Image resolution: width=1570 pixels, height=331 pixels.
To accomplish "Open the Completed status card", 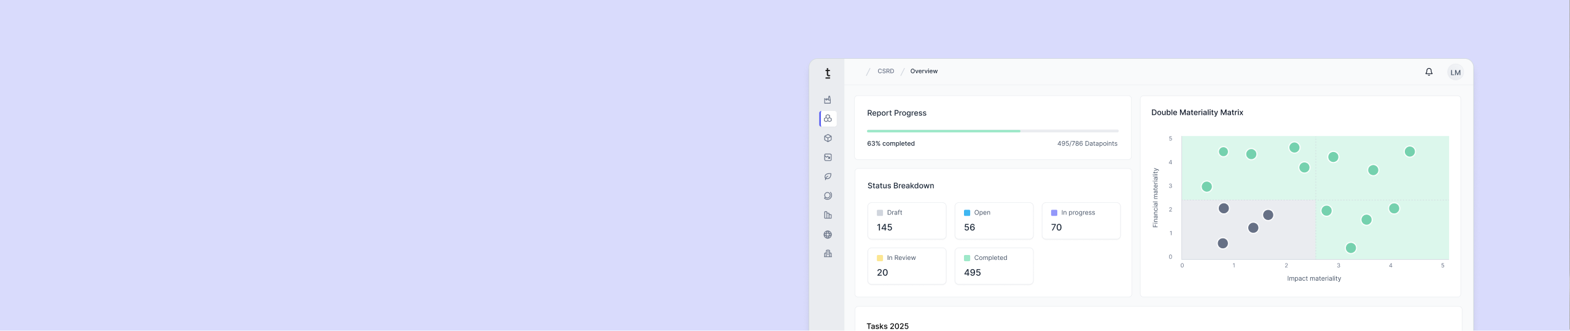I will (994, 266).
